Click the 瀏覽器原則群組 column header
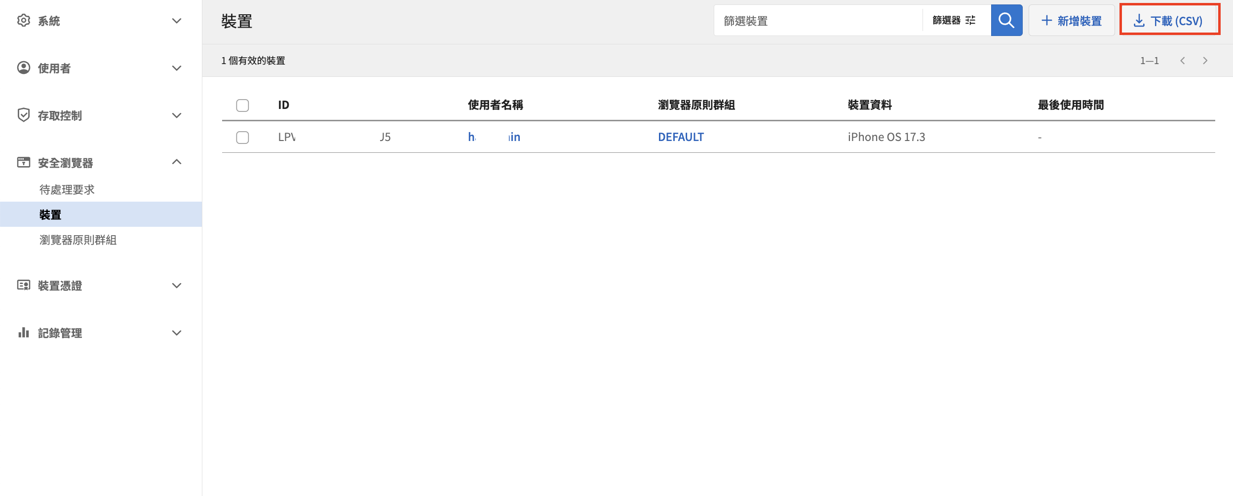 point(696,105)
